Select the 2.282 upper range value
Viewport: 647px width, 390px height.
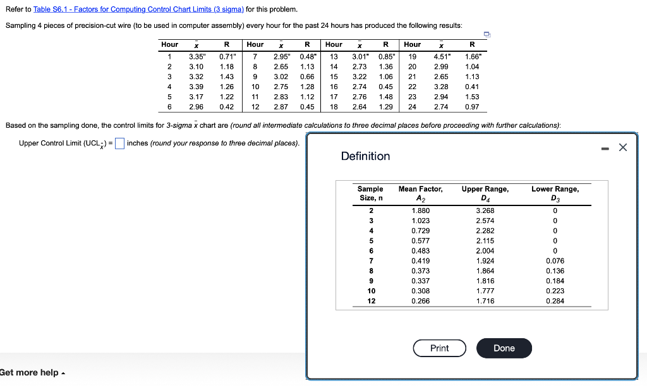(x=485, y=230)
